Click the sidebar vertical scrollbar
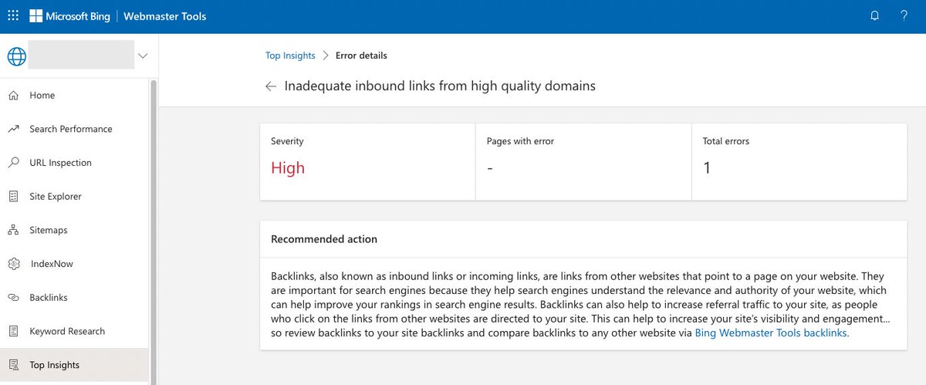 tap(153, 231)
